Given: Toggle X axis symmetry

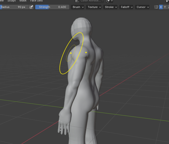Looking at the screenshot, I should 161,7.
